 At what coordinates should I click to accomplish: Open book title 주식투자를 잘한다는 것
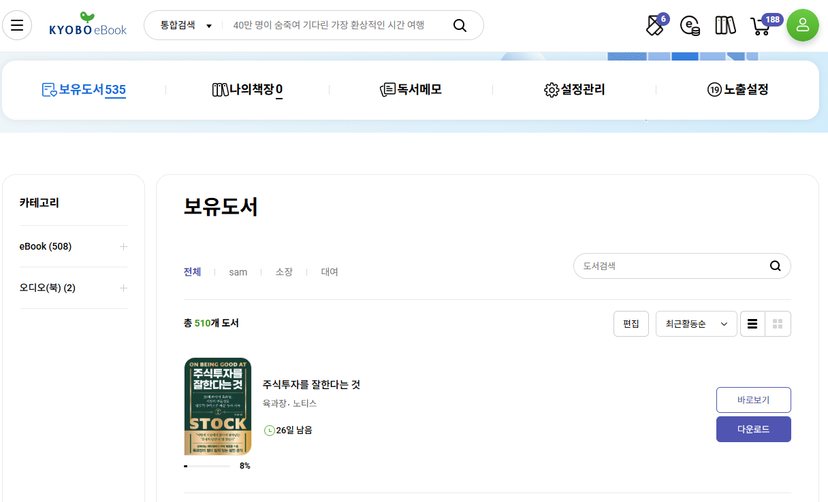311,384
